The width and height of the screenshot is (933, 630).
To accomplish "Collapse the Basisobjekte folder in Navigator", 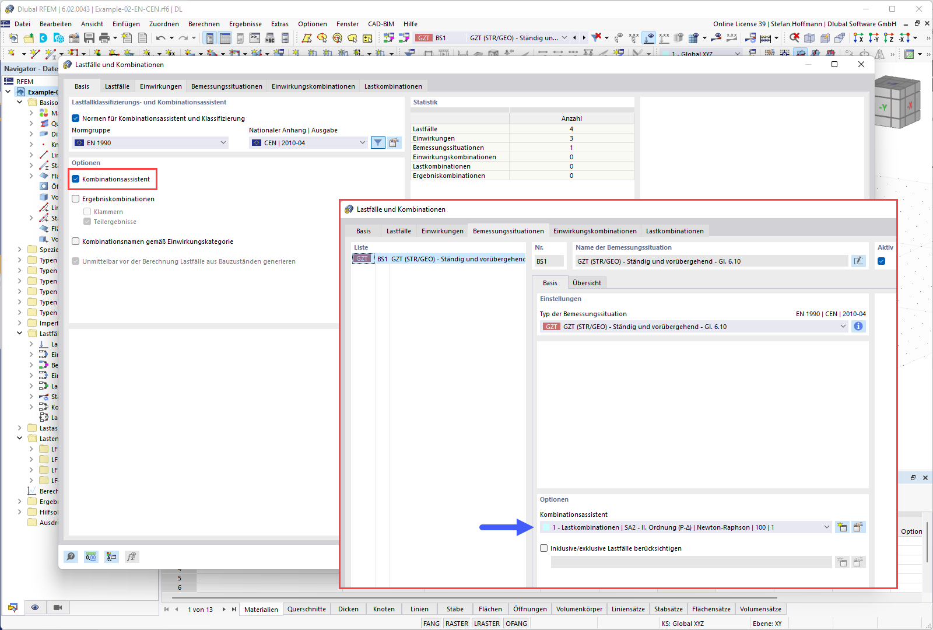I will pos(20,103).
